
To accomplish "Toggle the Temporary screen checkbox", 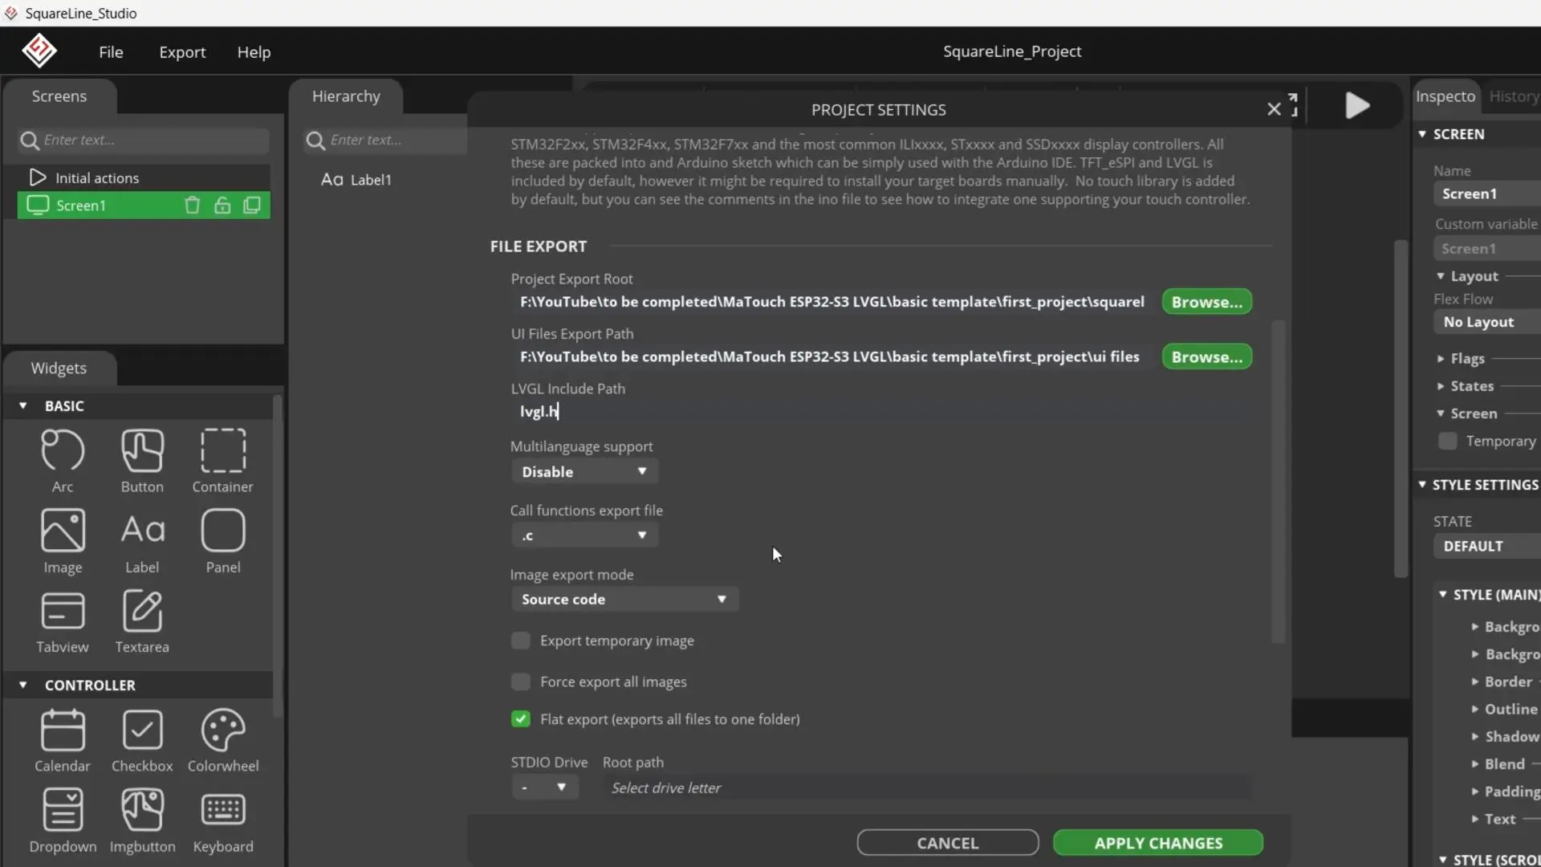I will point(1447,441).
